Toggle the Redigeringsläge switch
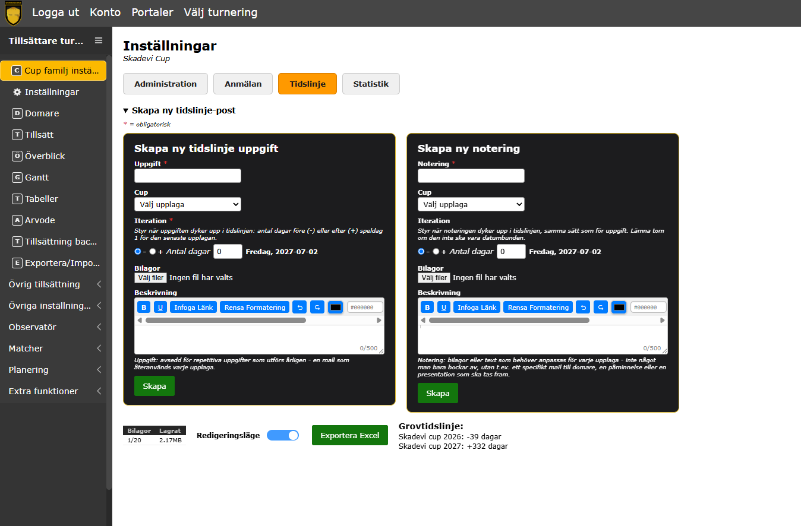Screen dimensions: 801x526 click(x=283, y=435)
